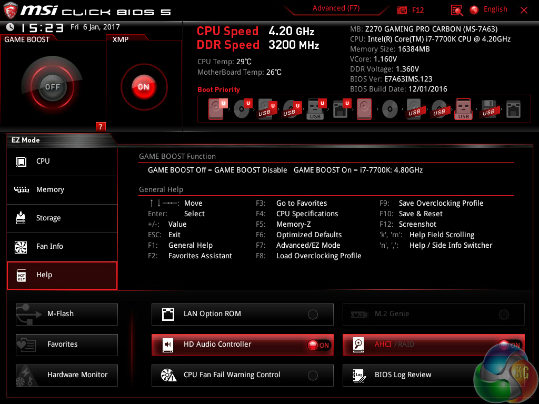This screenshot has width=539, height=404.
Task: Click the DDR Speed 3200 MHz readout
Action: (258, 45)
